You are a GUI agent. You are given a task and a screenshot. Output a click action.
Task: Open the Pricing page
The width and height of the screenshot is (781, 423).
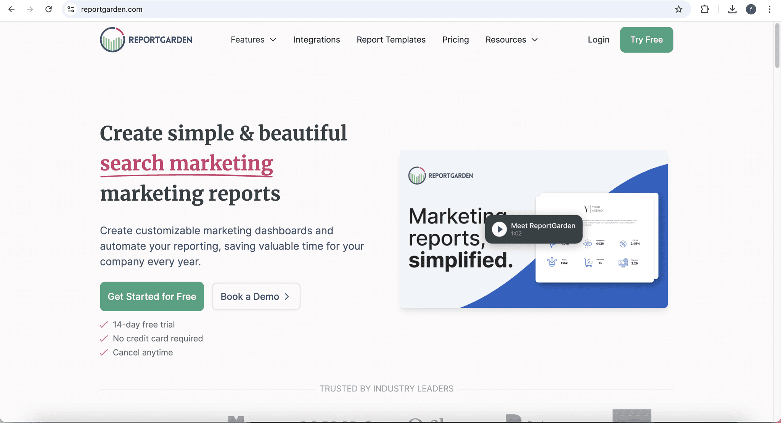[455, 40]
